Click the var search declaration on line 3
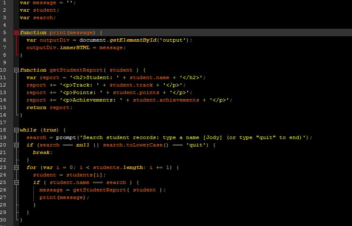 [x=37, y=17]
